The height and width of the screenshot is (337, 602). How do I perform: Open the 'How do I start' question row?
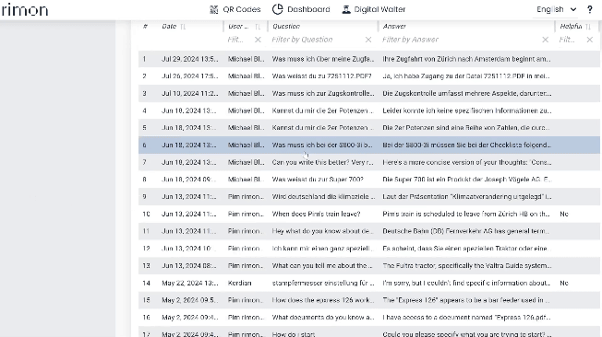tap(369, 332)
